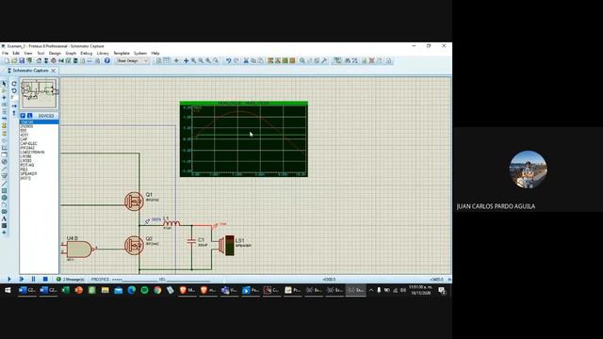Open the Base Design dropdown
The image size is (603, 339).
pyautogui.click(x=132, y=60)
